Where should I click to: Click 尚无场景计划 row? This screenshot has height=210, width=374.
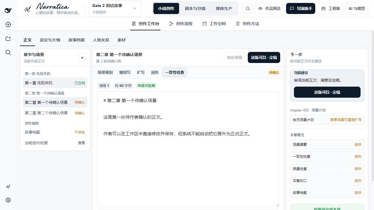coord(327,120)
